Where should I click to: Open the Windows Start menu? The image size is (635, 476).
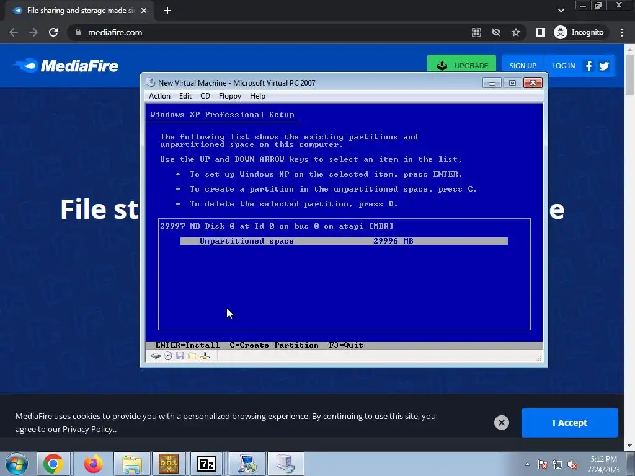[17, 464]
